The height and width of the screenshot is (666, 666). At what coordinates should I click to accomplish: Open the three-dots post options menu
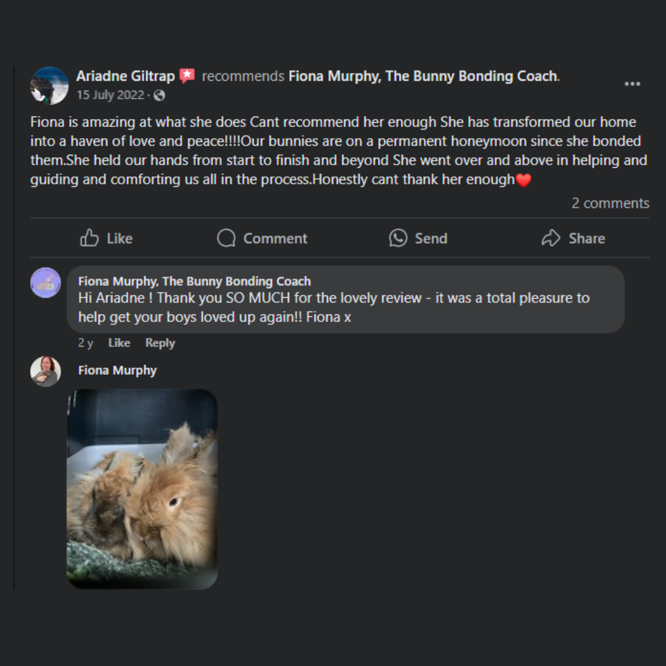(x=632, y=84)
